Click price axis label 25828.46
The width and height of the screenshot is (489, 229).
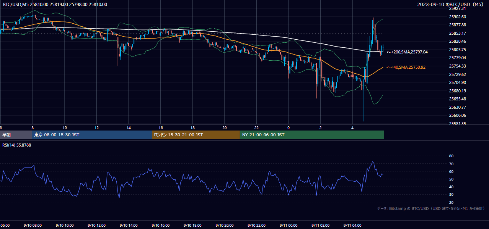point(458,41)
